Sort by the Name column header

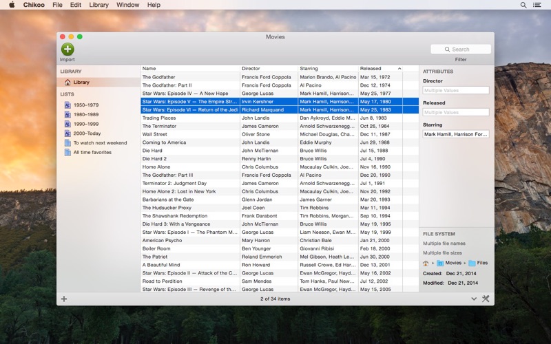click(190, 68)
